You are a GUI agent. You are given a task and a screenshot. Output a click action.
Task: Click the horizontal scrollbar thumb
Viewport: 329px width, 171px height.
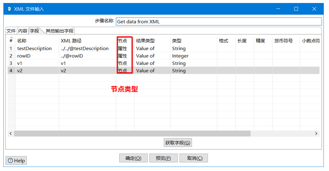[132, 134]
